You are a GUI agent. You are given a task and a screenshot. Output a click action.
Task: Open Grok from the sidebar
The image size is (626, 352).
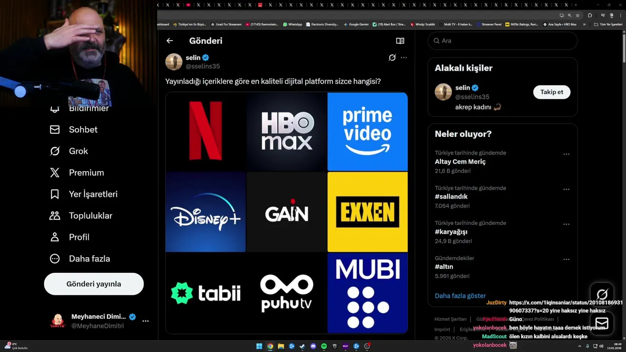coord(69,151)
